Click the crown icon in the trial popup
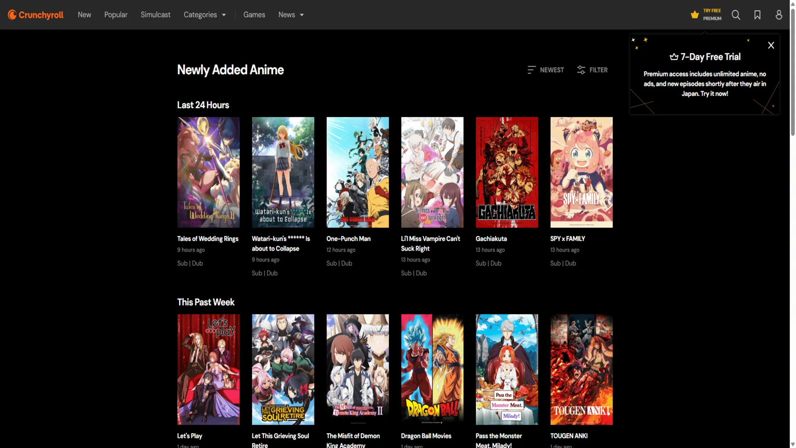This screenshot has width=796, height=448. (673, 57)
